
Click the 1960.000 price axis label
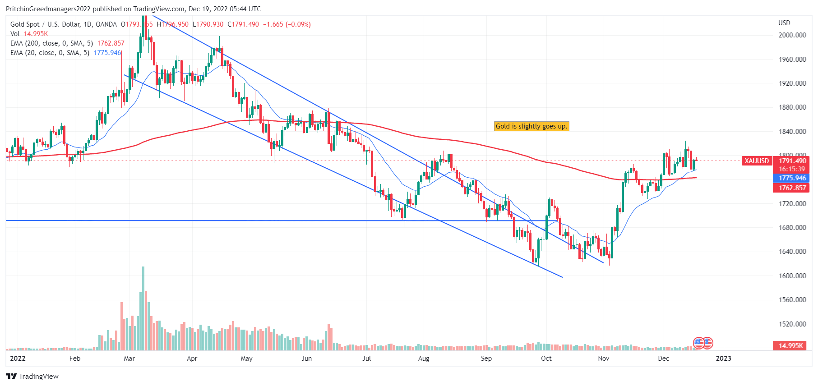pyautogui.click(x=792, y=60)
